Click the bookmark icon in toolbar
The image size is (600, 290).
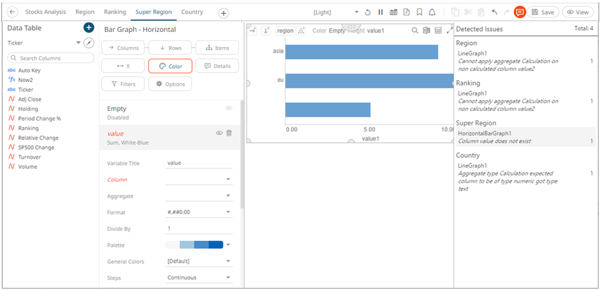(419, 12)
